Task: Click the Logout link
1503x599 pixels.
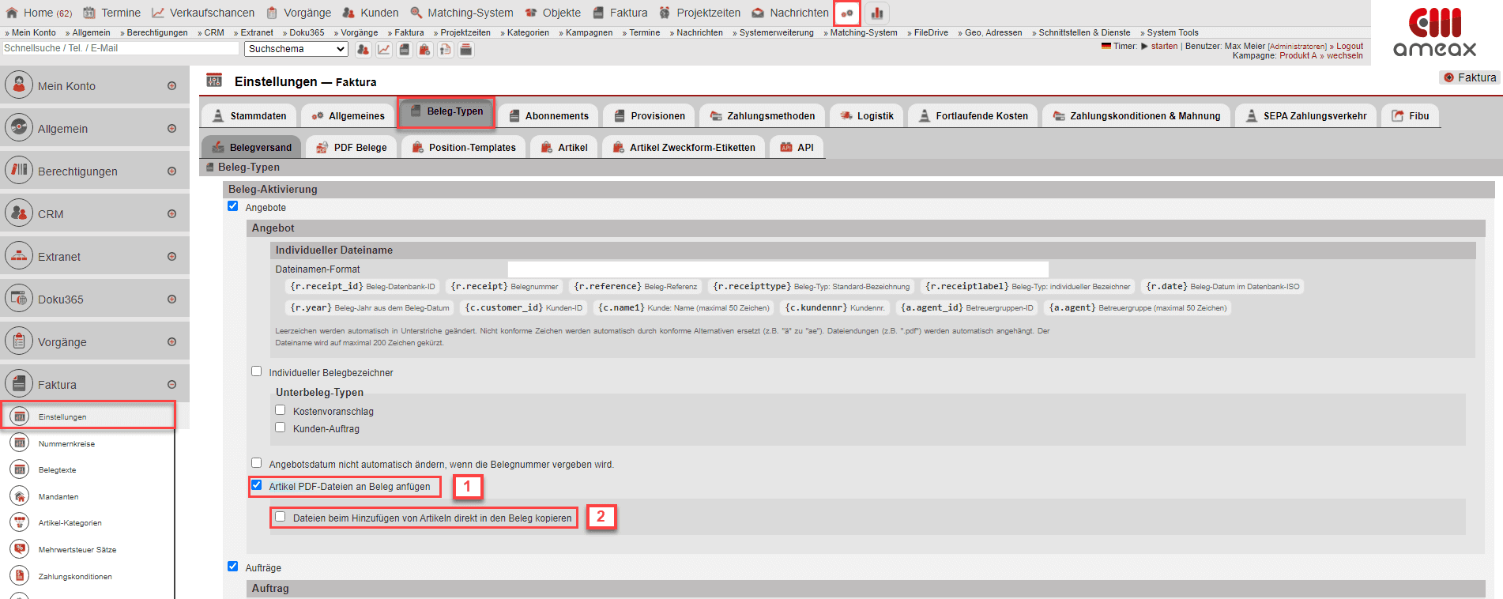Action: tap(1349, 46)
